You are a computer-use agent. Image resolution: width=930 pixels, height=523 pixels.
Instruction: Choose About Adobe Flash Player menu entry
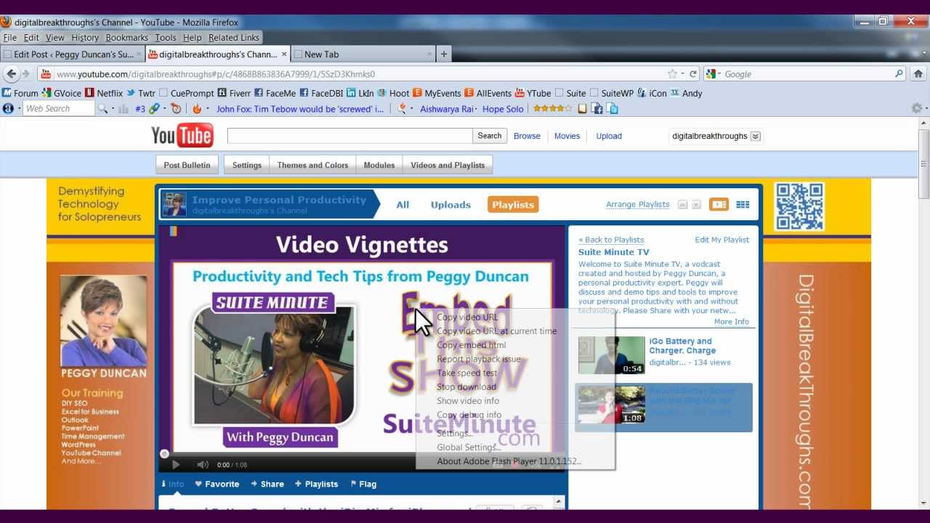509,461
